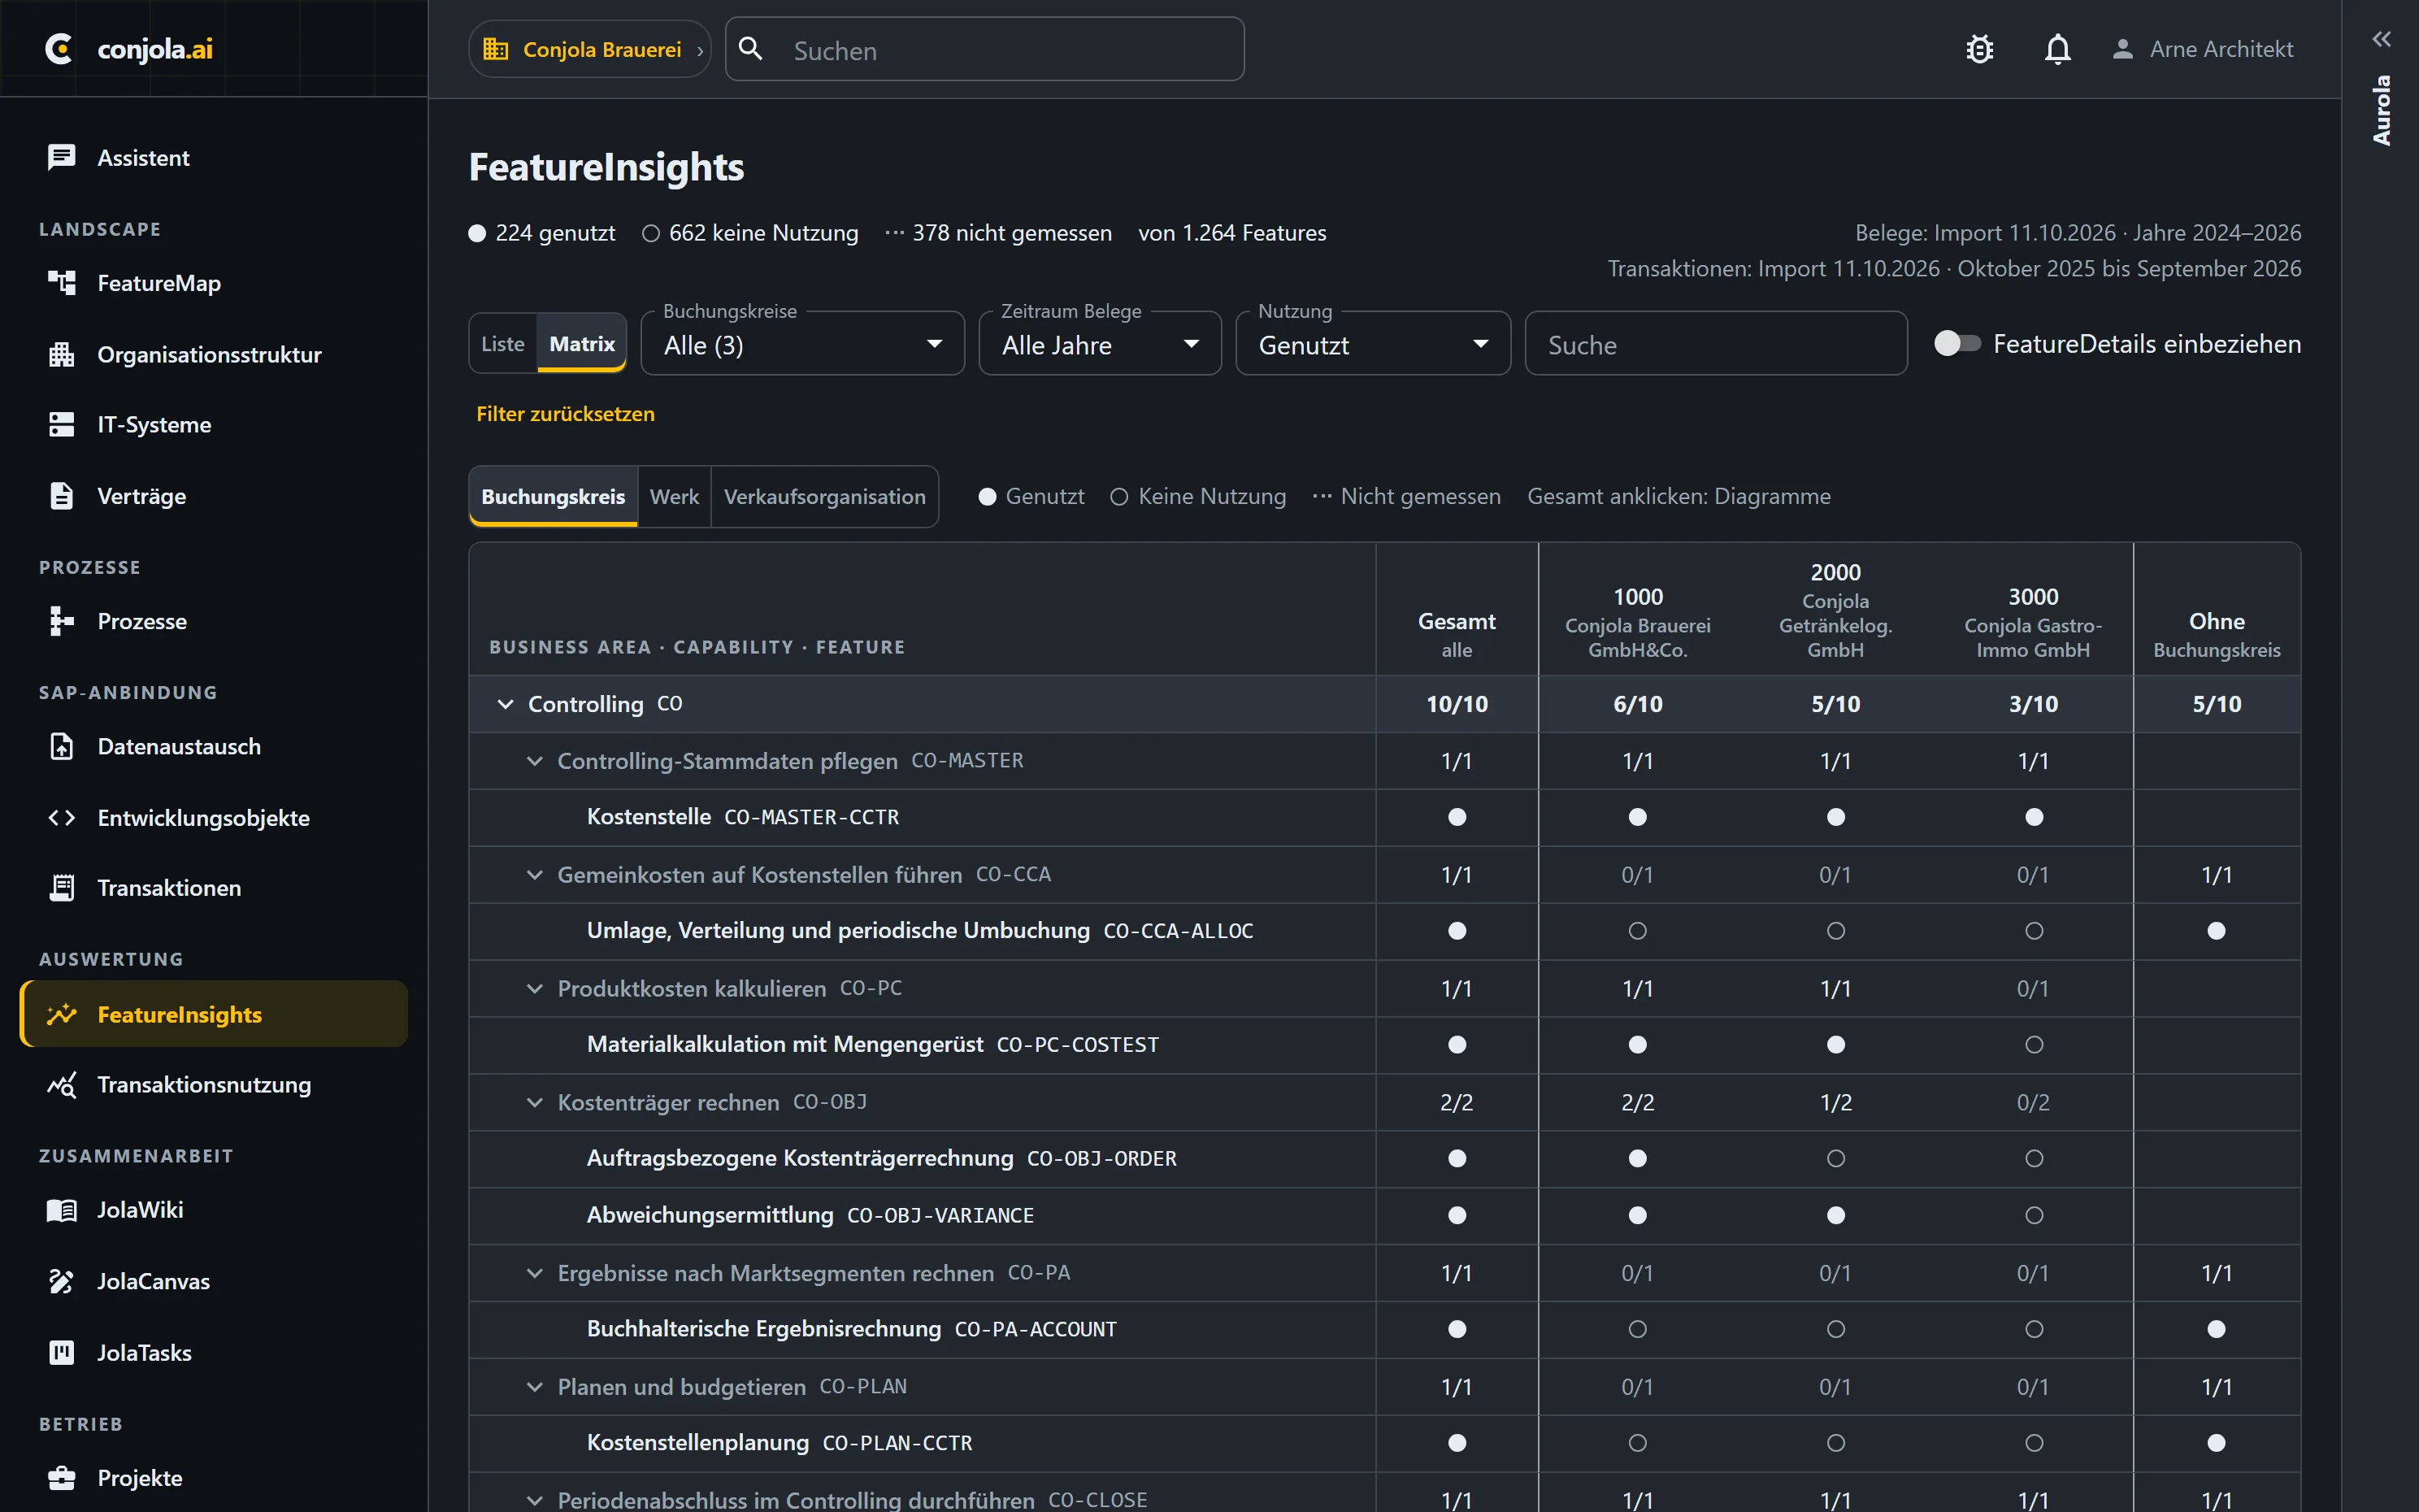
Task: Select the Matrix view tab
Action: (x=582, y=343)
